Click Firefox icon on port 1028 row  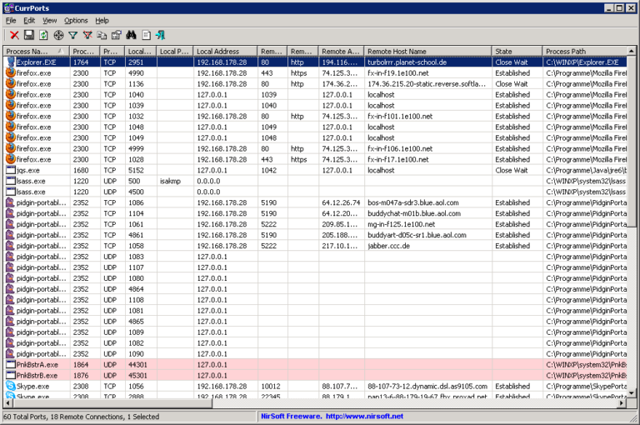pyautogui.click(x=11, y=159)
